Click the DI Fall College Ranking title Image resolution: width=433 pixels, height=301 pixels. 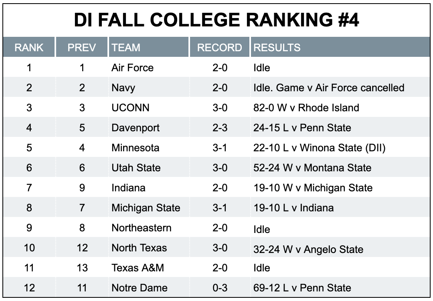click(x=216, y=20)
